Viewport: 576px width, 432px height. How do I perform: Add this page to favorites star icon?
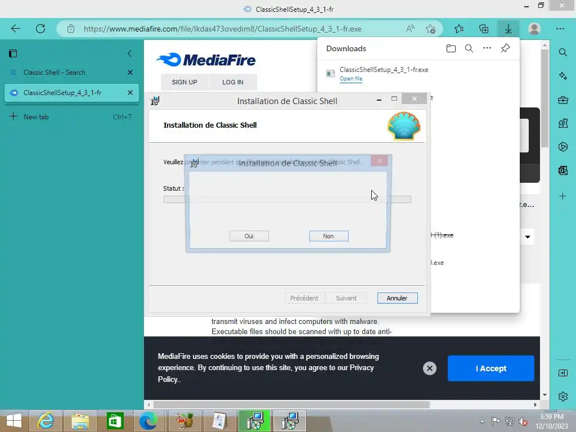click(430, 29)
